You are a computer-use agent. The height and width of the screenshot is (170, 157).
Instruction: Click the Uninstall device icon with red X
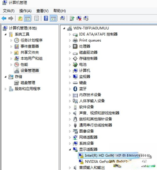[79, 18]
